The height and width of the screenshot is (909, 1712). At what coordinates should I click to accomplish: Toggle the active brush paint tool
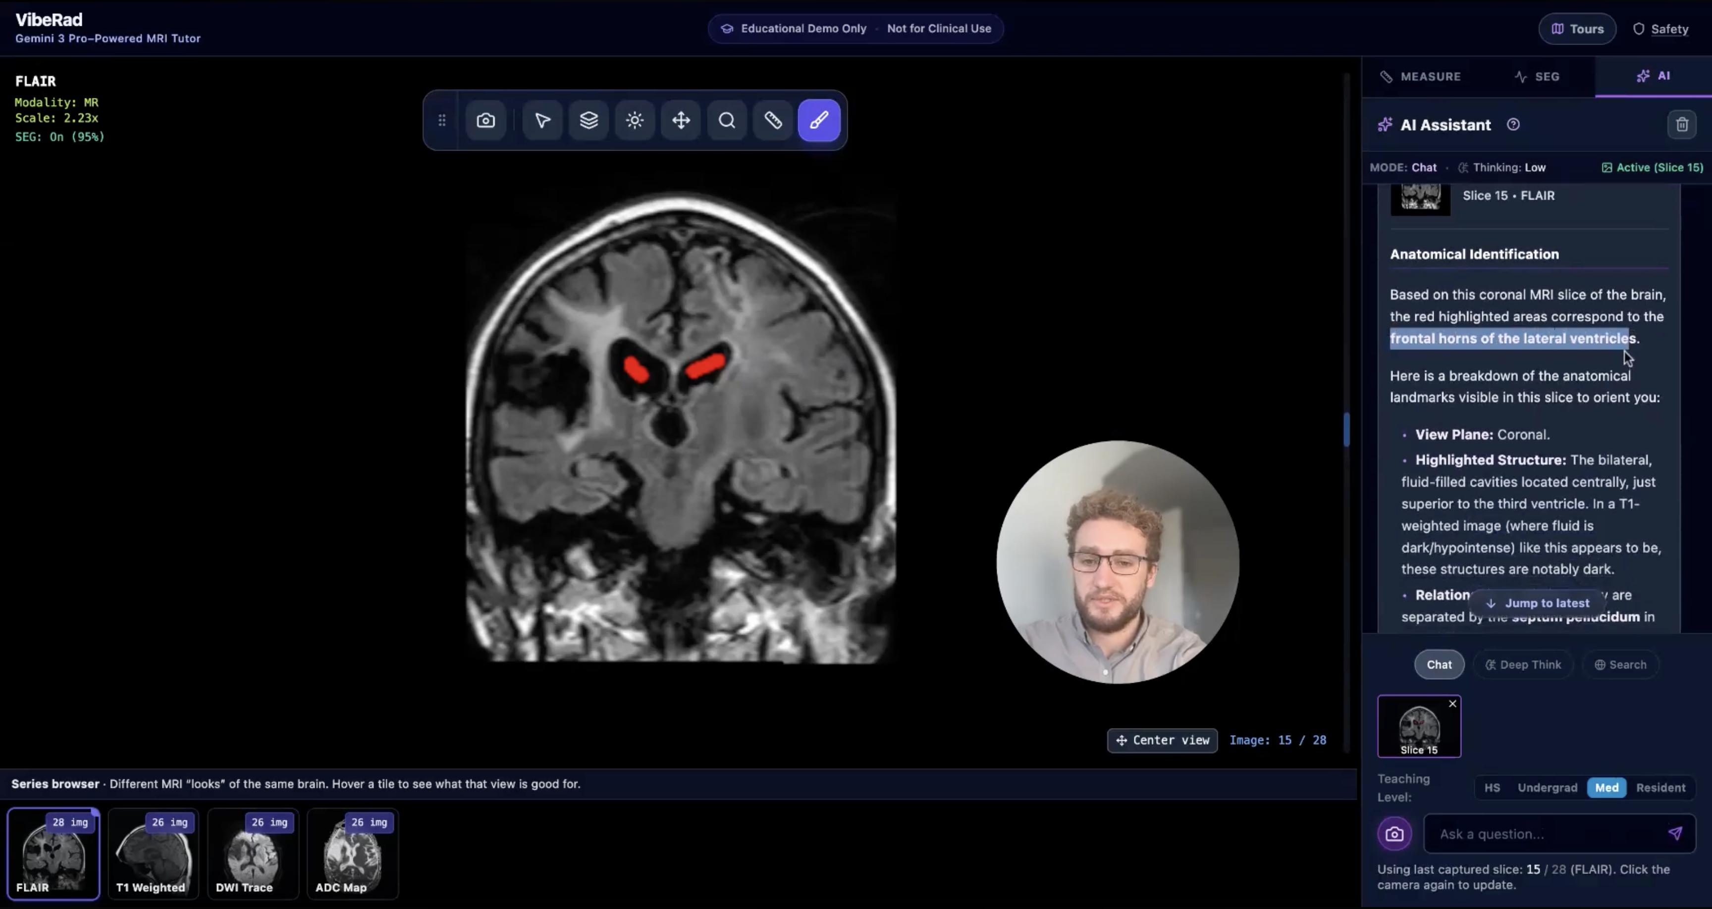[x=819, y=120]
